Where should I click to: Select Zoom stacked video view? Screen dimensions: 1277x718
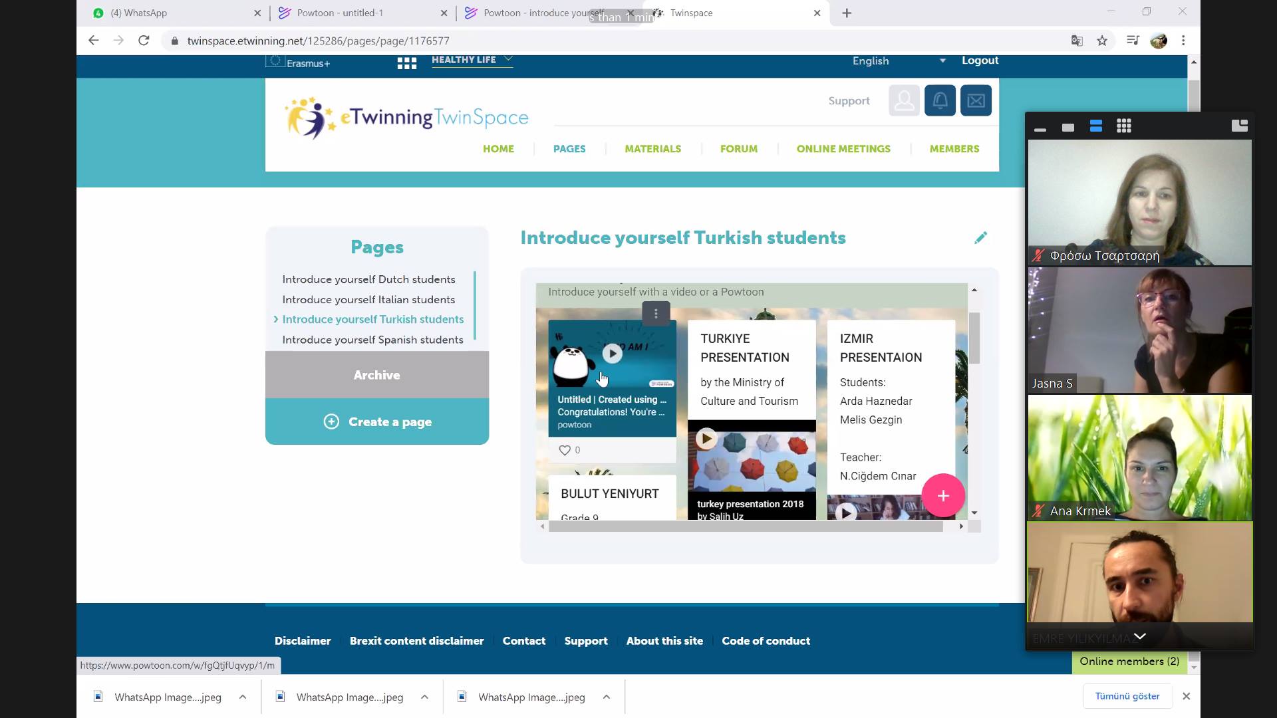tap(1096, 126)
